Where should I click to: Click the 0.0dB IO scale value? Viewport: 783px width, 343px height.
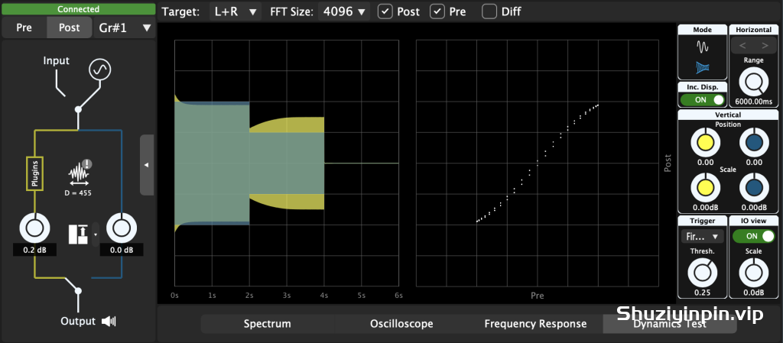click(753, 293)
